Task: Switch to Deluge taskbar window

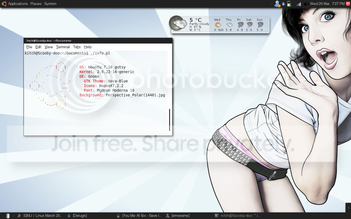Action: [77, 216]
